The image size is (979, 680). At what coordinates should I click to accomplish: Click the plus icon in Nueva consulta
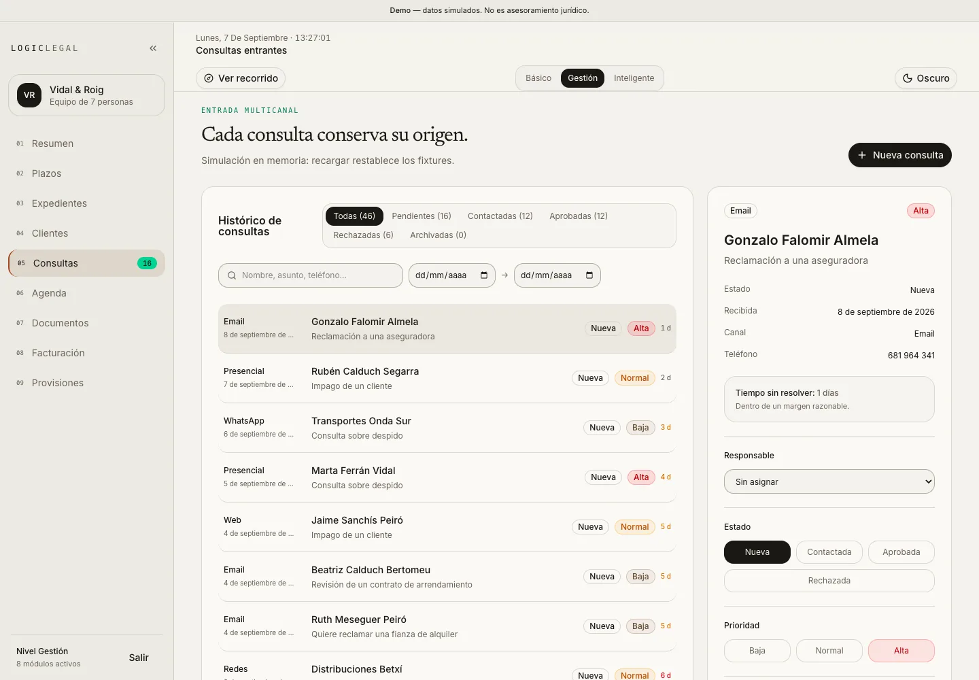coord(861,155)
